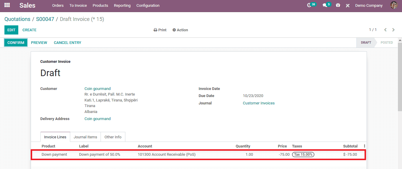Click the PREVIEW button

39,42
